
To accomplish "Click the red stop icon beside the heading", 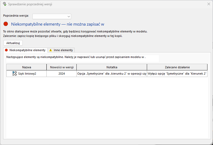I will tap(6, 24).
